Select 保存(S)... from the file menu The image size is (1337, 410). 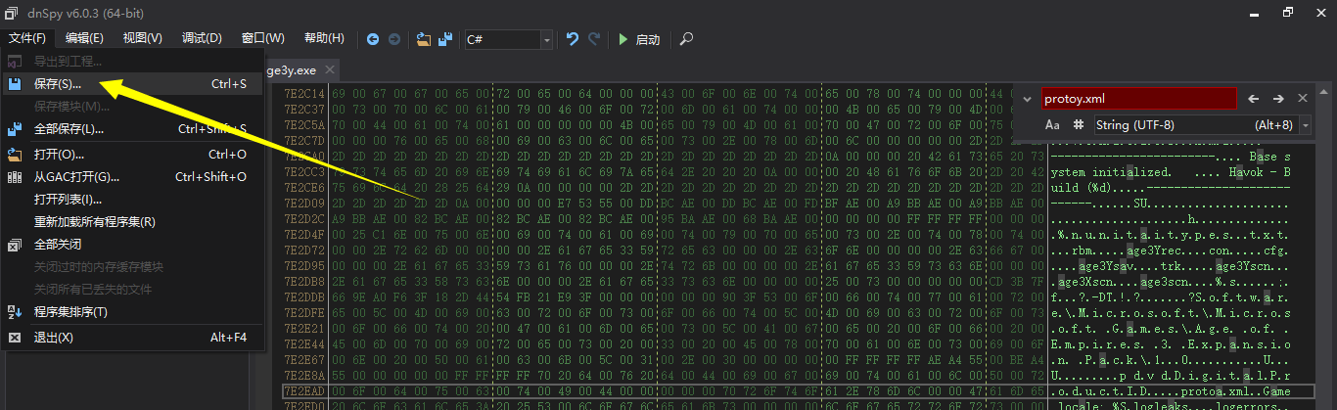tap(59, 84)
